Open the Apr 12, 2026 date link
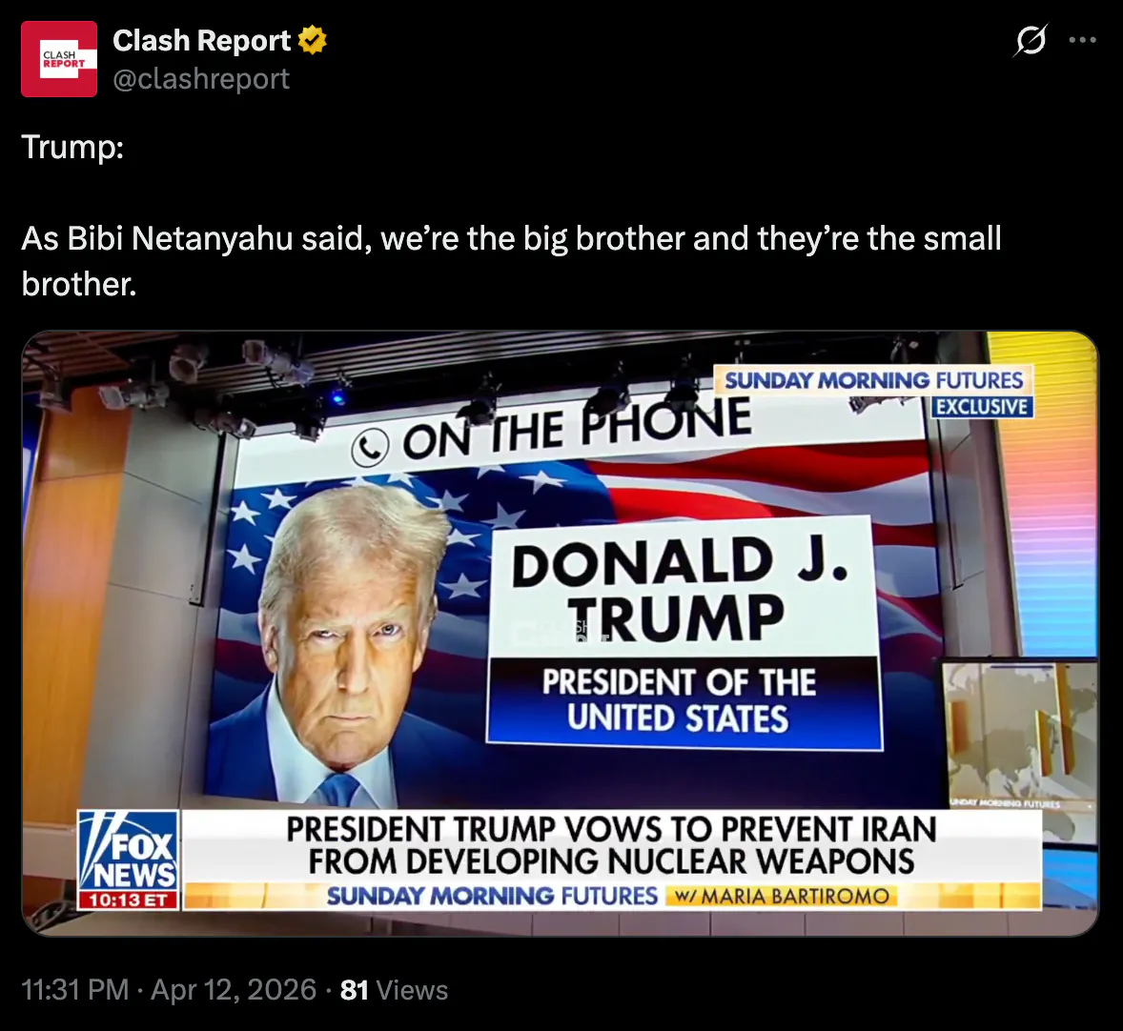 pos(234,990)
